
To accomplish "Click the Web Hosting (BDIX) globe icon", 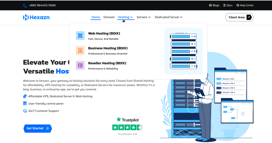I will [80, 36].
